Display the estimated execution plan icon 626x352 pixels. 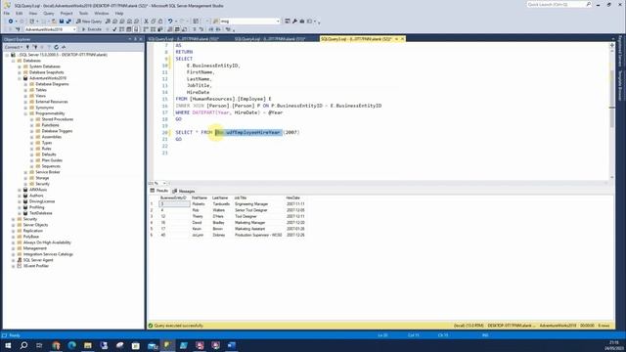pos(121,29)
